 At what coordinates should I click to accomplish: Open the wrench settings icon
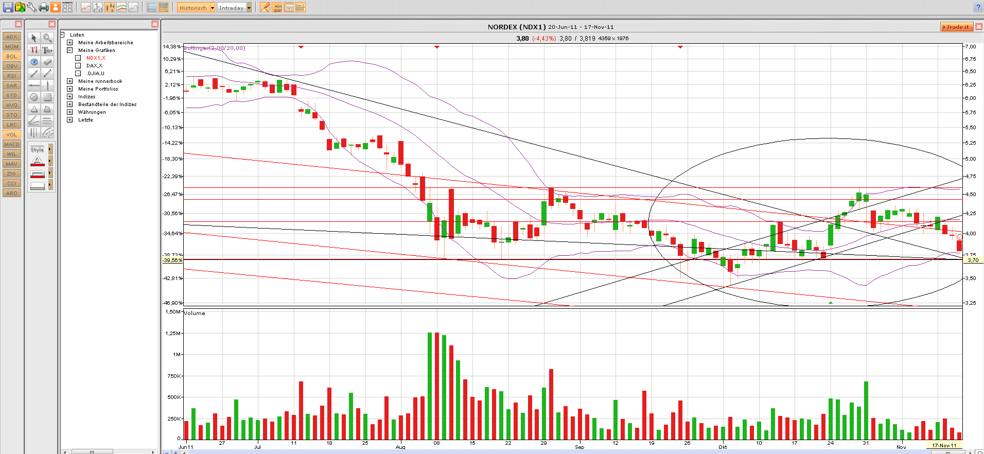32,7
